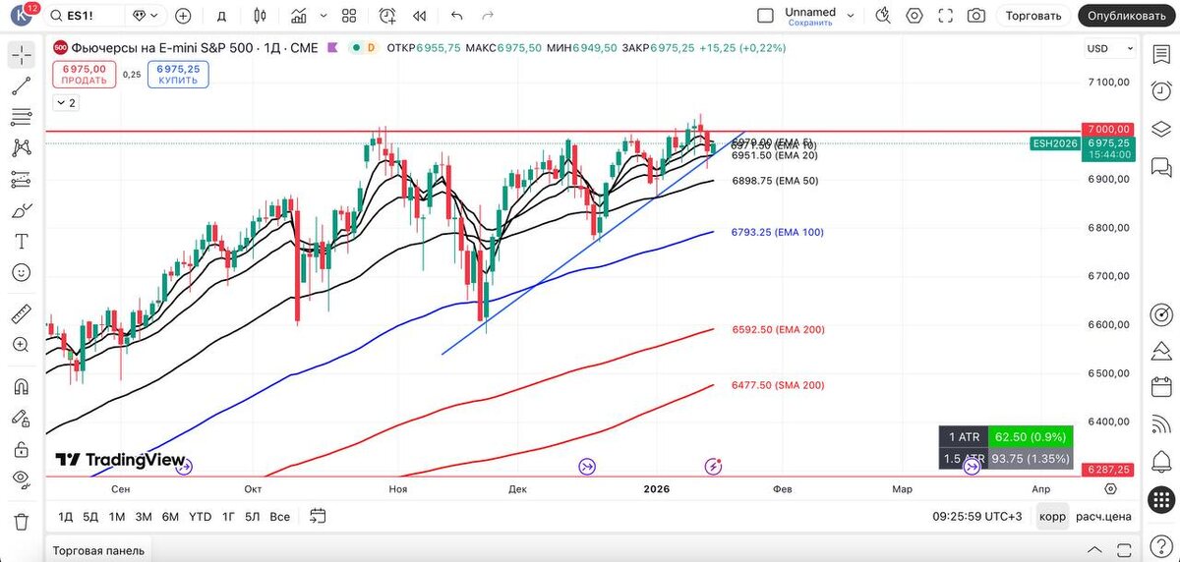Screen dimensions: 1180x562
Task: Select the crosshair cursor tool
Action: tap(21, 55)
